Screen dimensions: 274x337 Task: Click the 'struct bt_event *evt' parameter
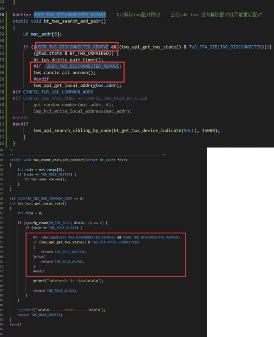pos(106,160)
